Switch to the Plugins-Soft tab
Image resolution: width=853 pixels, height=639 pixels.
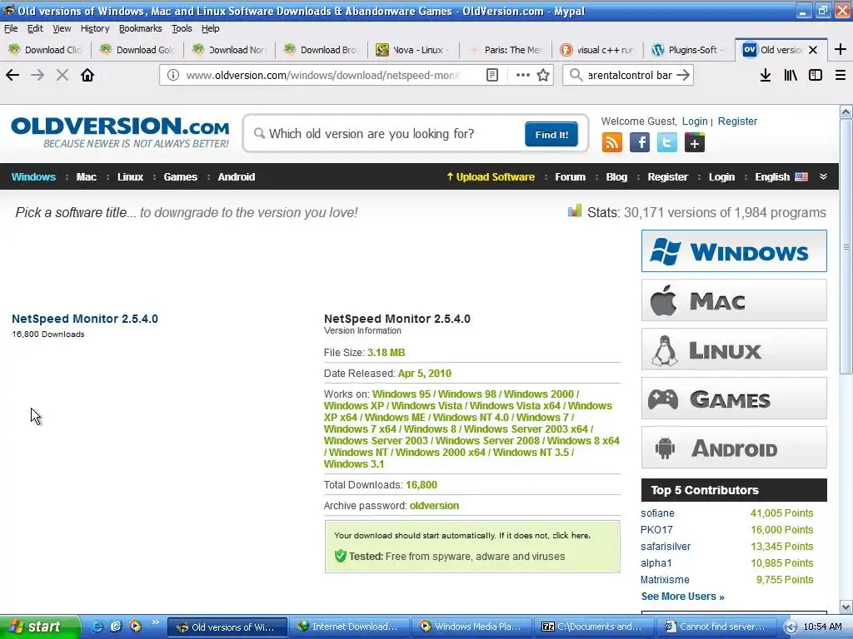coord(689,50)
